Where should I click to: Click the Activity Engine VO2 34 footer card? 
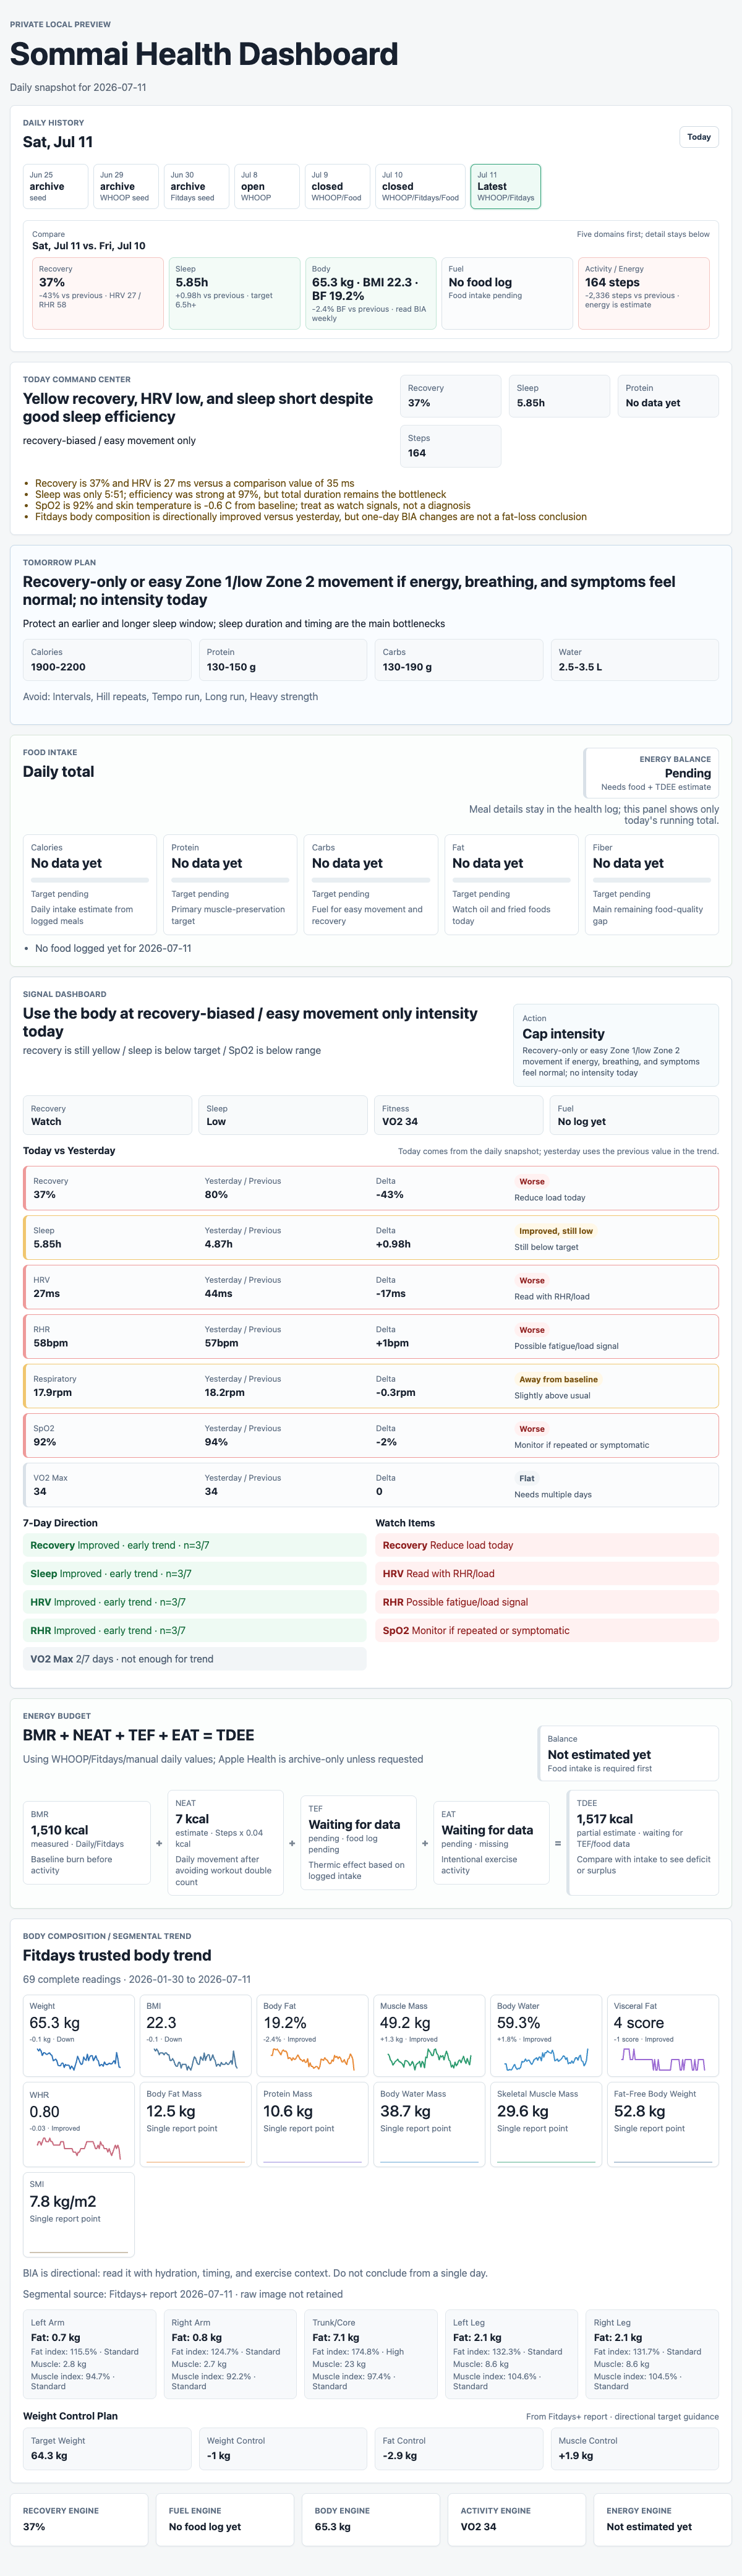[517, 2519]
